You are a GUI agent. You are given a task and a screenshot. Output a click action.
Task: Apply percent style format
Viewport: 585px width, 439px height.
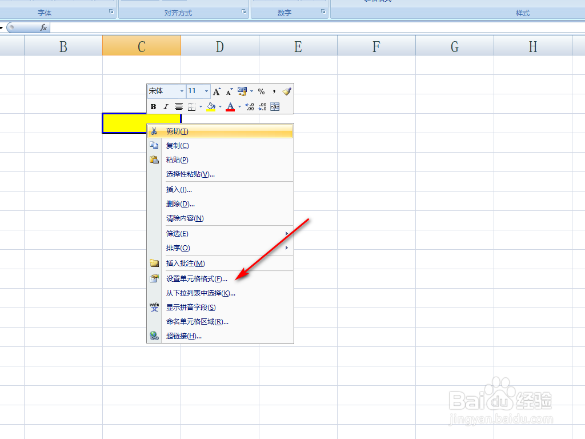pos(261,91)
